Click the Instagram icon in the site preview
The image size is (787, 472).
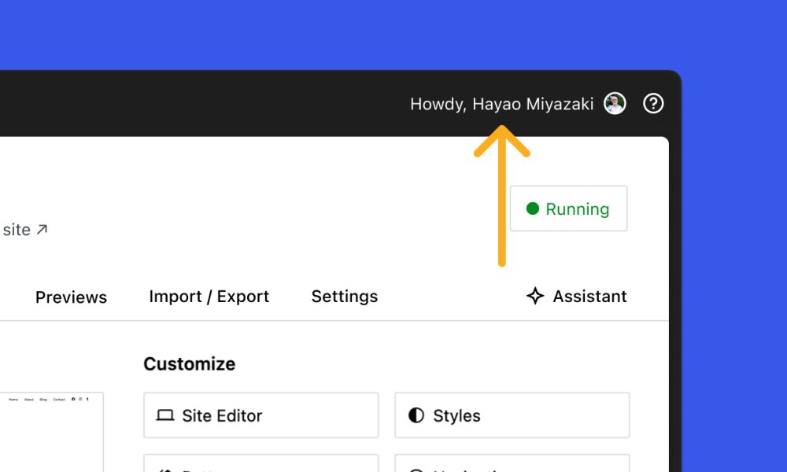click(80, 400)
